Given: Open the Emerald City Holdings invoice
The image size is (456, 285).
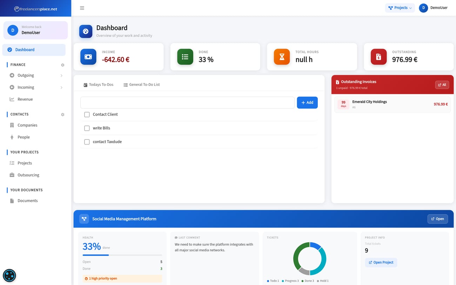Looking at the screenshot, I should click(x=393, y=104).
